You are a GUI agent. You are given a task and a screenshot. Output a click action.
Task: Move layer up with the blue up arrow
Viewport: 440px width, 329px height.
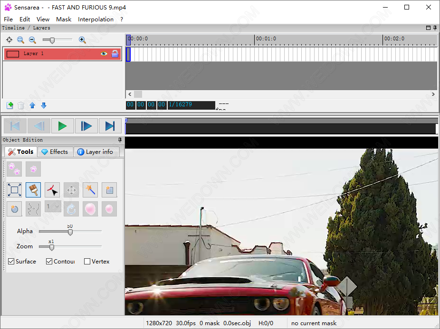pos(32,105)
